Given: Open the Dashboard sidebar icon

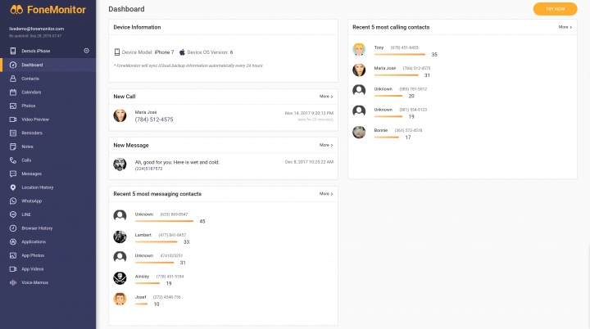Looking at the screenshot, I should (13, 65).
